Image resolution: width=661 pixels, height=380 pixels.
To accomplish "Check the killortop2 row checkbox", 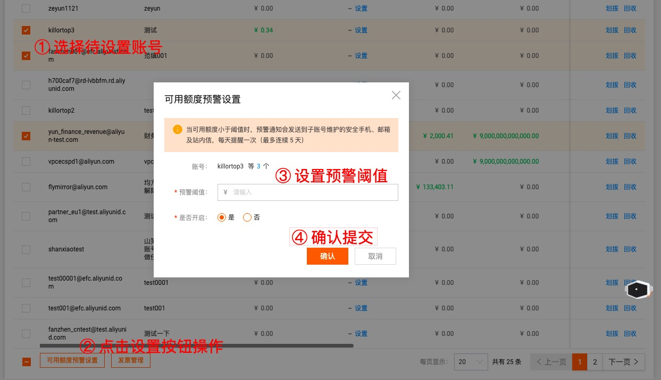I will coord(26,111).
